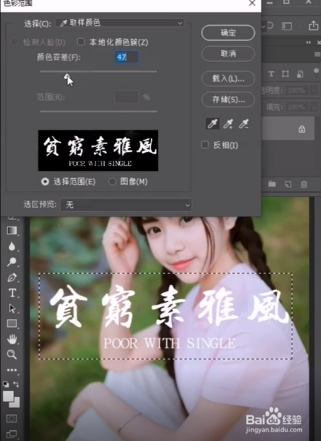Viewport: 321px width, 441px height.
Task: Check the Invert (反相) checkbox
Action: [x=205, y=145]
